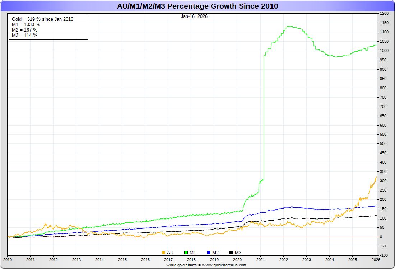The width and height of the screenshot is (395, 269).
Task: Click the Jan-16 2026 date label
Action: click(x=194, y=16)
